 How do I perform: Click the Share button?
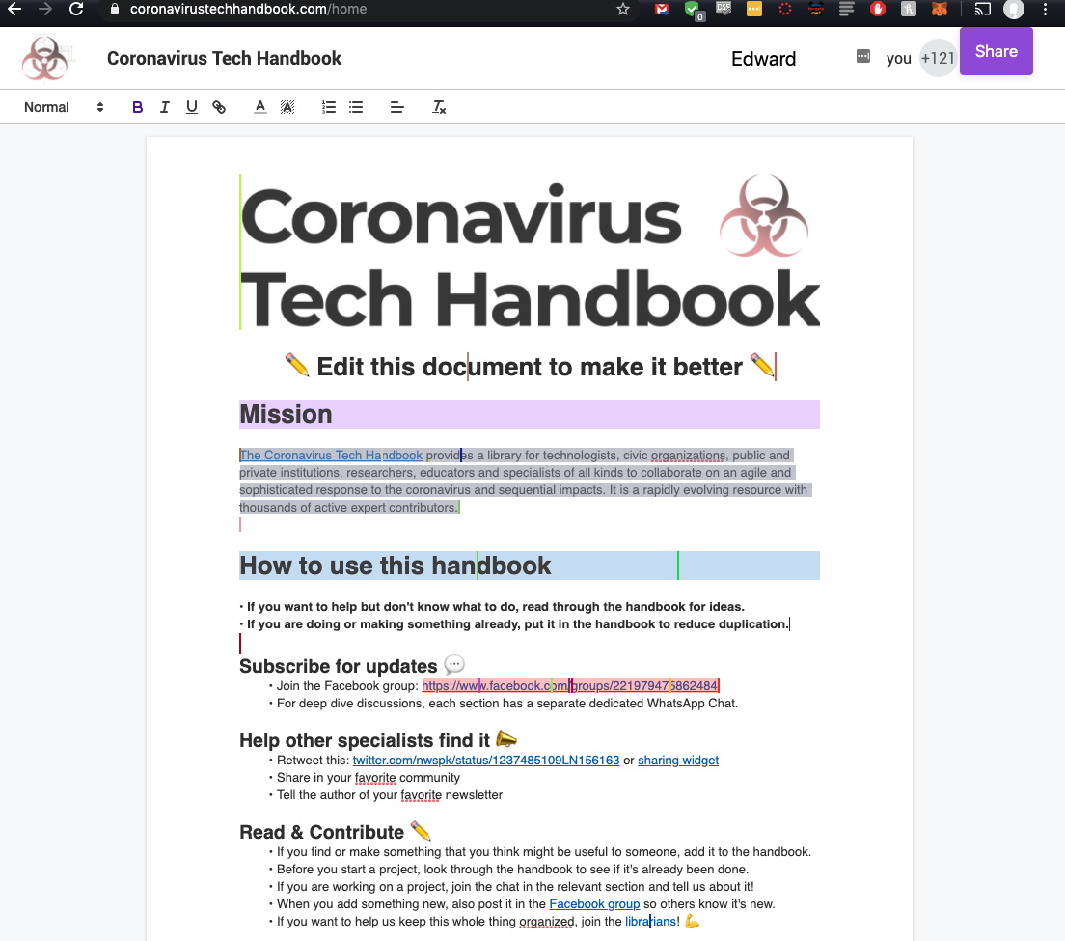point(996,51)
